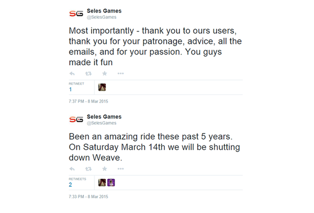The image size is (314, 213).
Task: Open the 7:33 PM - 8 Mar 2015 timestamp
Action: pos(88,197)
